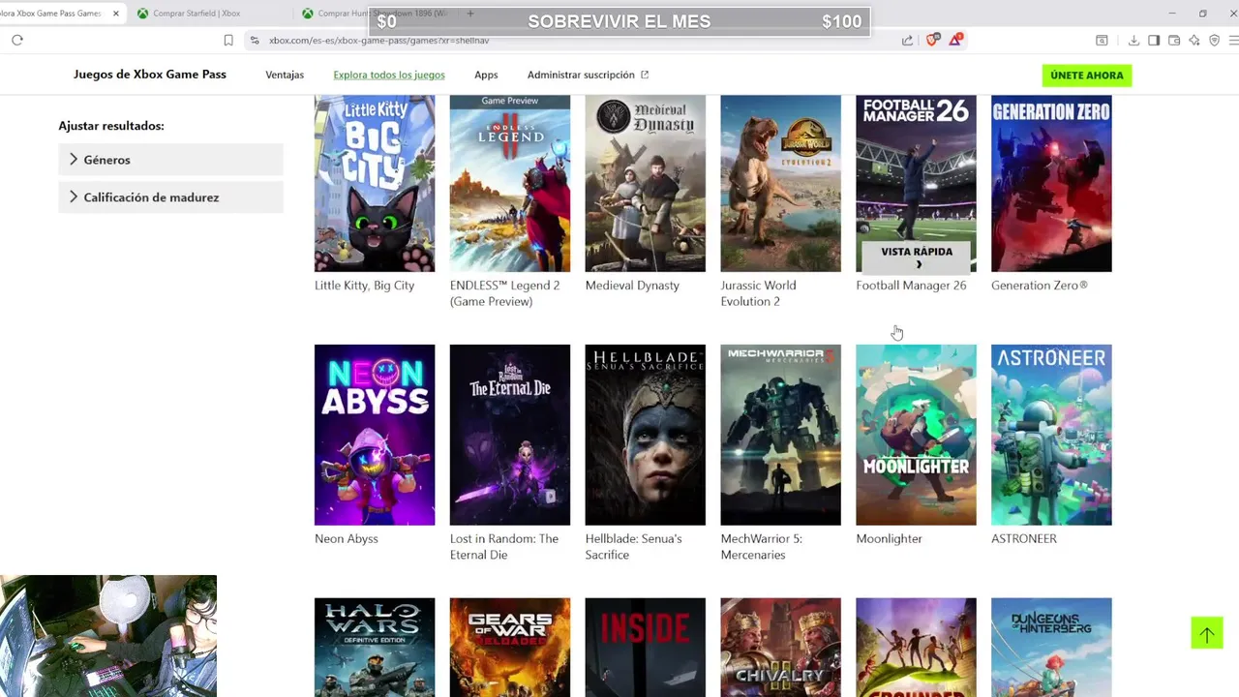Open the tab search icon in toolbar

1102,40
